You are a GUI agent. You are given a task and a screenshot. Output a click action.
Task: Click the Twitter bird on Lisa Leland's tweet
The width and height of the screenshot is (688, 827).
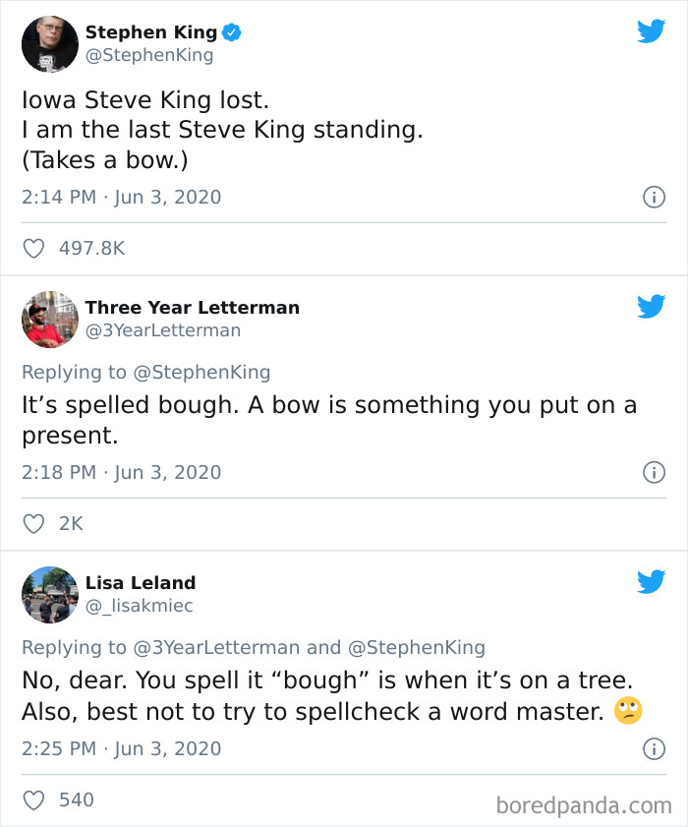point(651,582)
